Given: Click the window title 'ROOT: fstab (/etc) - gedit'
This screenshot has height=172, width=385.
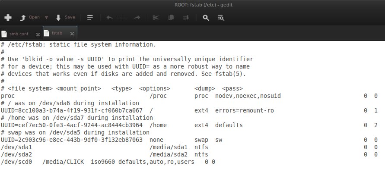Looking at the screenshot, I should coord(204,5).
